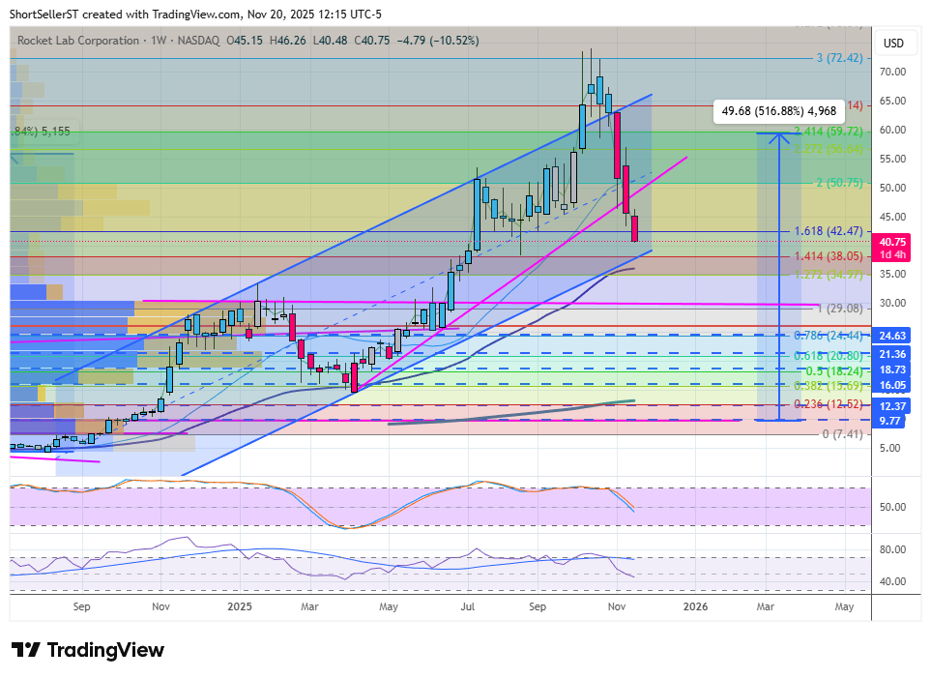This screenshot has height=679, width=931.
Task: Click 80.00 on the lower indicator scale
Action: (x=892, y=549)
